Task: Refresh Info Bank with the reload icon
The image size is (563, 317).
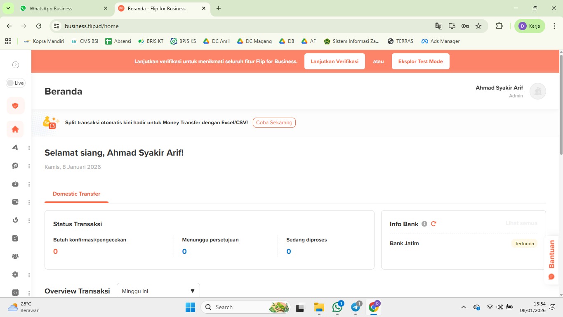Action: (433, 224)
